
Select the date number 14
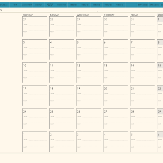(133, 66)
